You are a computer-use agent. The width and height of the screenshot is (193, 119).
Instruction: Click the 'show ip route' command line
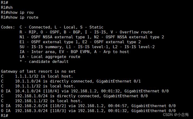(x=20, y=17)
